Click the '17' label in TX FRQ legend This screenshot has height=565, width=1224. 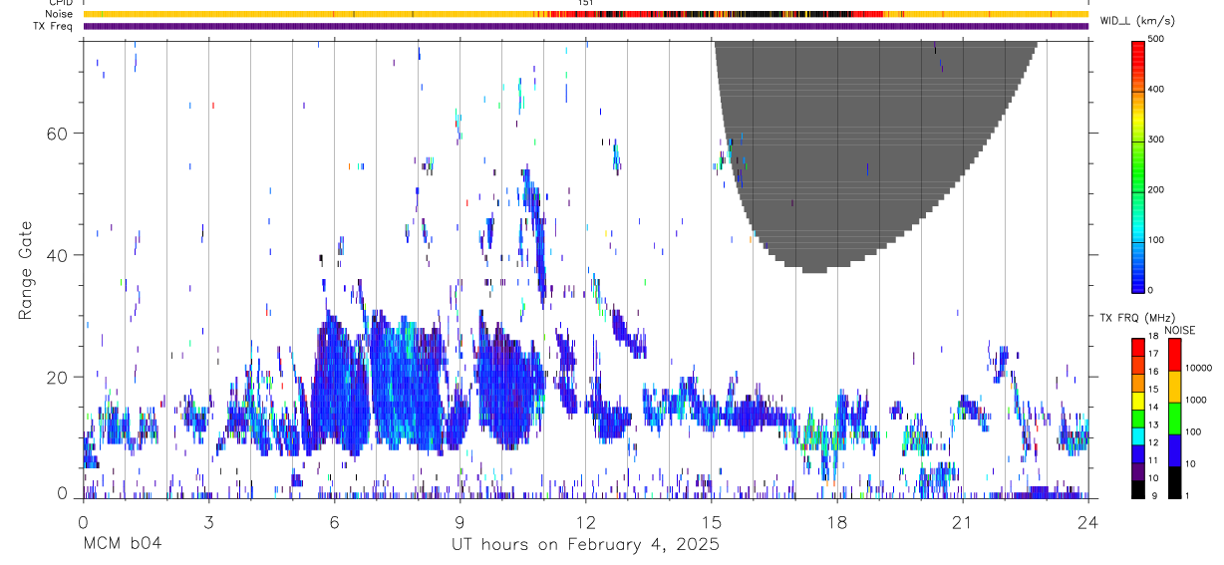click(1154, 353)
